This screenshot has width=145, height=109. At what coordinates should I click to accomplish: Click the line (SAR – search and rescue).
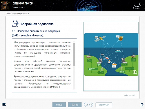click(28, 35)
